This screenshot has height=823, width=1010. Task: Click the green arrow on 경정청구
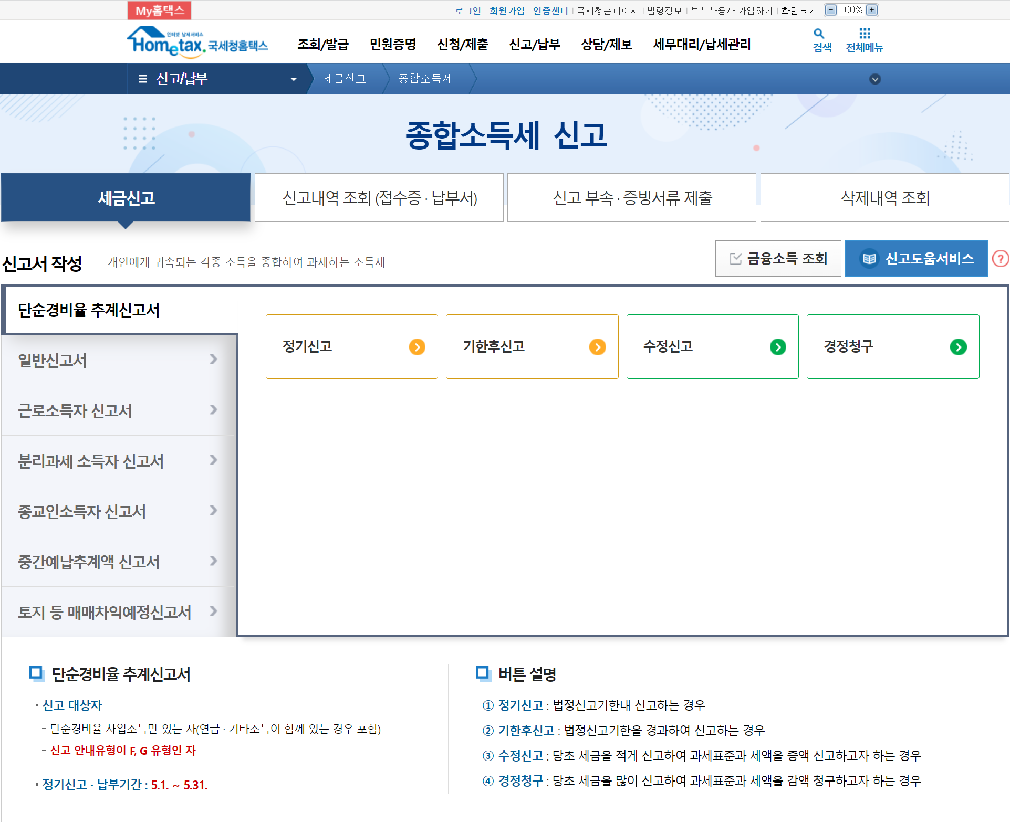958,347
